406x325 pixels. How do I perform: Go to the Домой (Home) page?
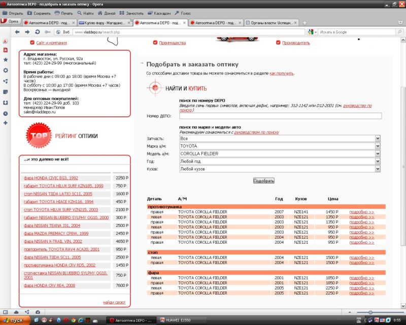pyautogui.click(x=107, y=13)
